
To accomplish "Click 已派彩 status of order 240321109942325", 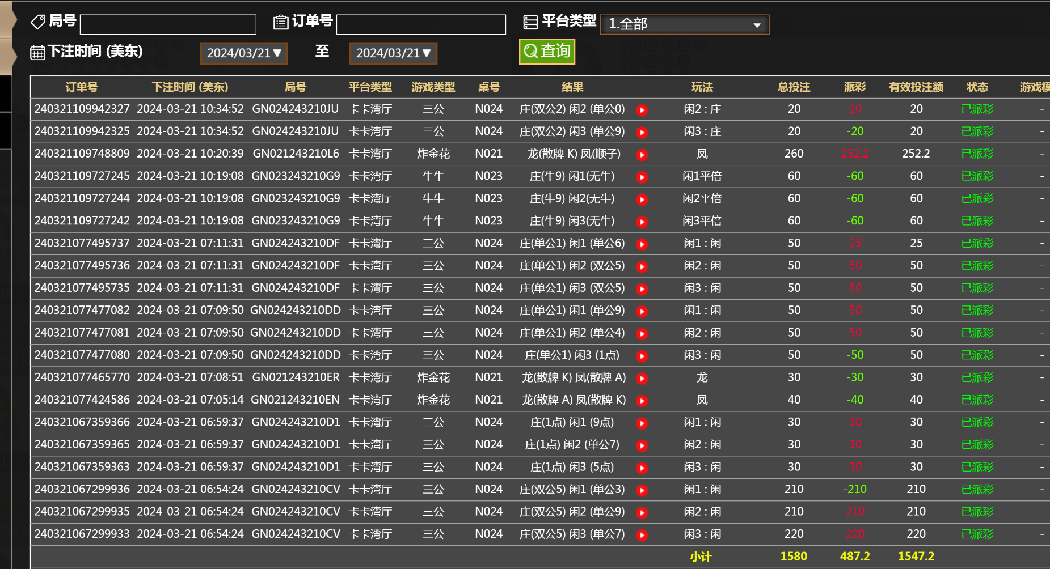I will (977, 131).
